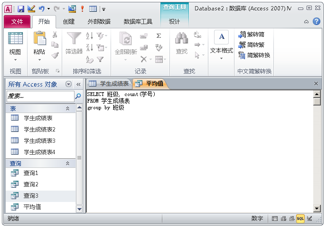The image size is (327, 227).
Task: Collapse the 查询 queries group
Action: (67, 163)
